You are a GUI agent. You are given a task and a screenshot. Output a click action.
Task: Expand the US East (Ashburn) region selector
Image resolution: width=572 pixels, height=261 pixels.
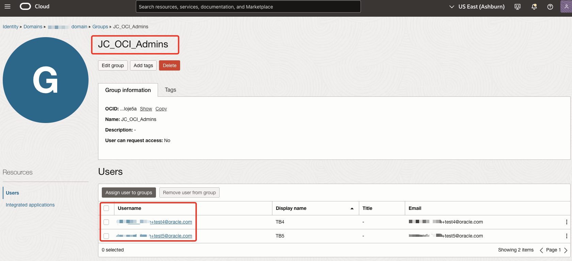pyautogui.click(x=477, y=7)
